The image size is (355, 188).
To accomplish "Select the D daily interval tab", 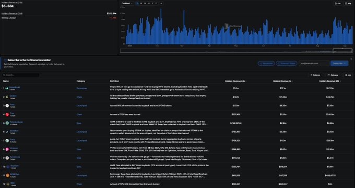I will [137, 4].
